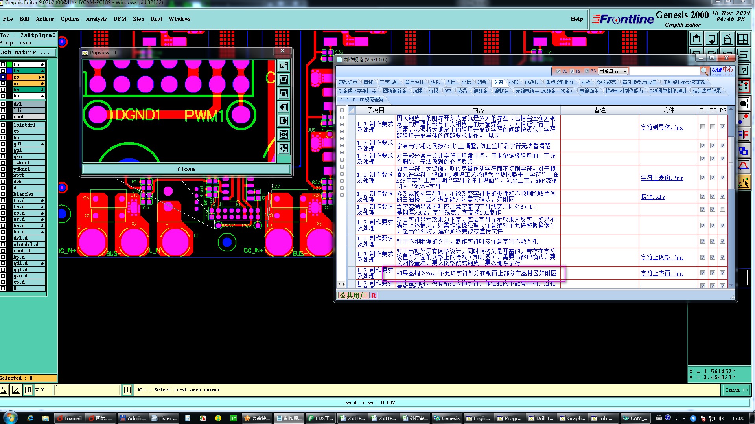Click Popview pan down icon

click(284, 93)
